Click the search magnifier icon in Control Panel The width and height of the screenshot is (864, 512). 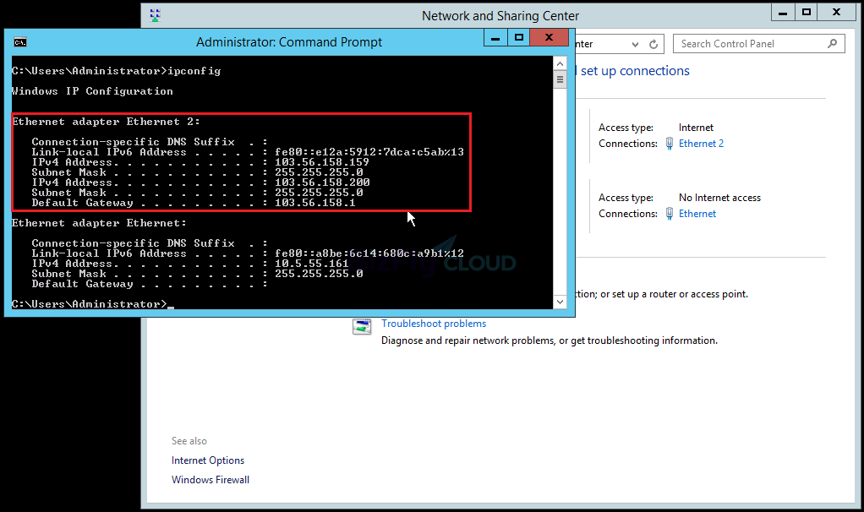[832, 43]
